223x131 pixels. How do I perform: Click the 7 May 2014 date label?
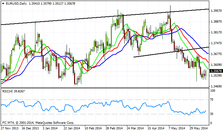pyautogui.click(x=176, y=128)
